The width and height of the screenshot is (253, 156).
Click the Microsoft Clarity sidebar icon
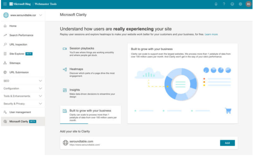5,121
